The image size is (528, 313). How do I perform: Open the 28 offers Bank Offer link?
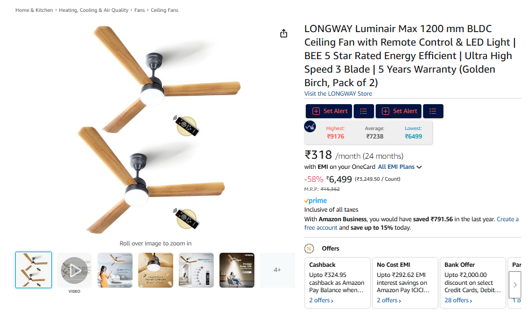(460, 301)
